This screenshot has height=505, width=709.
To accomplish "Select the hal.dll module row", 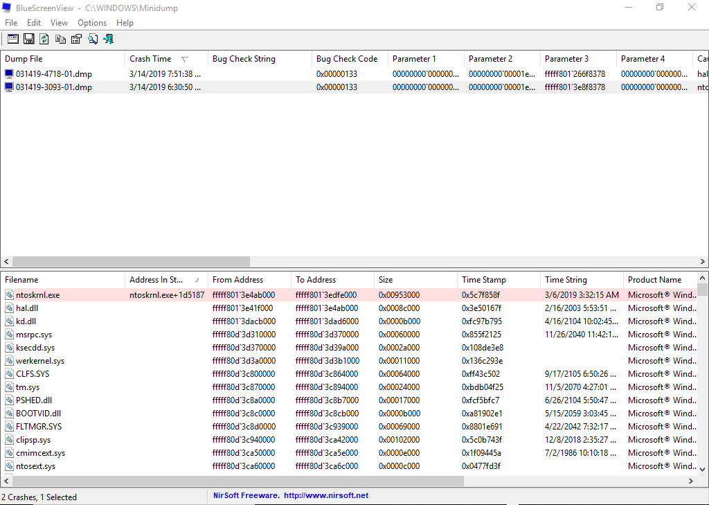I will (x=349, y=308).
